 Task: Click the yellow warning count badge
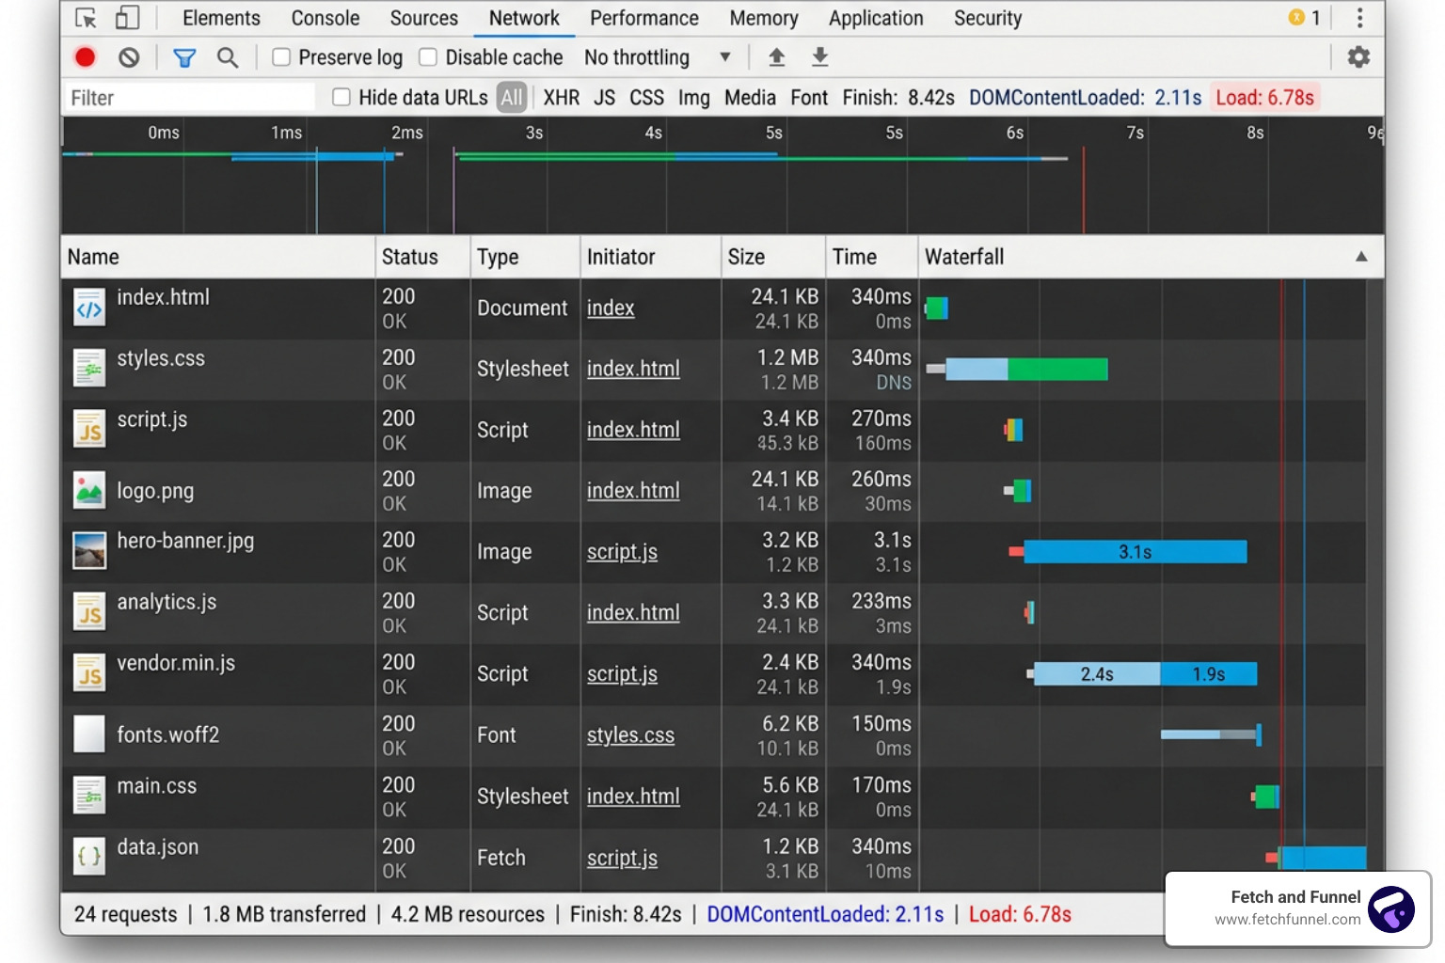(x=1305, y=17)
